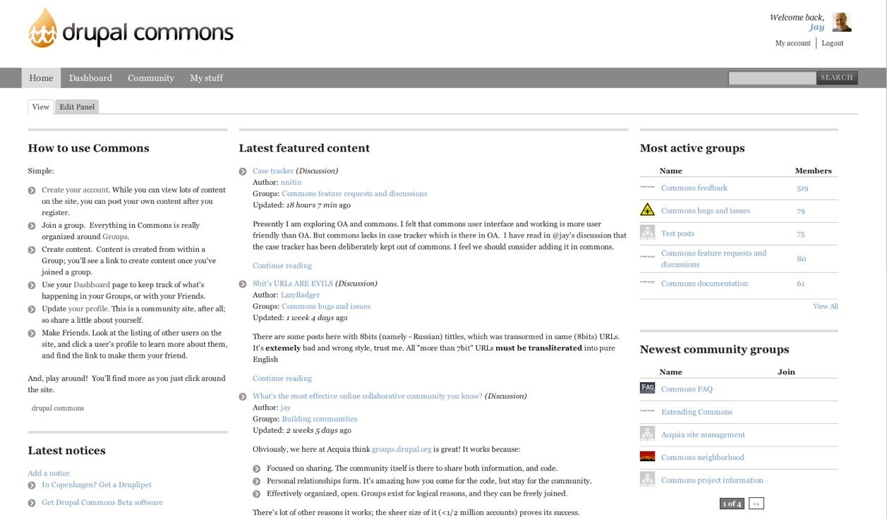Click Acquia site management group icon
This screenshot has height=519, width=887.
pyautogui.click(x=647, y=434)
